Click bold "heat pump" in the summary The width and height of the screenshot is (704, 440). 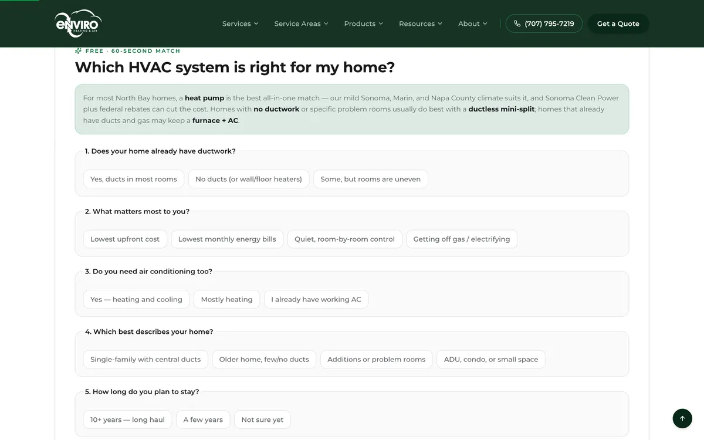[x=205, y=98]
